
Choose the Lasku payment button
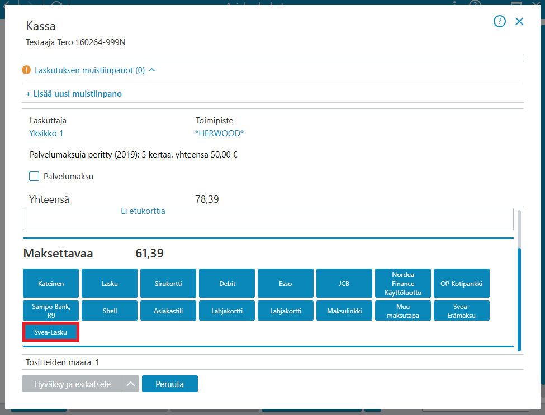coord(110,283)
